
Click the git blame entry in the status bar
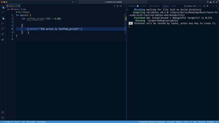point(152,122)
